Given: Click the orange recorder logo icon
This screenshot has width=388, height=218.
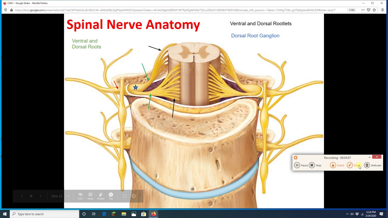Looking at the screenshot, I should [296, 158].
